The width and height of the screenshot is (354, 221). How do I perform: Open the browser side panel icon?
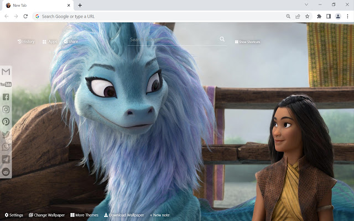tap(329, 16)
